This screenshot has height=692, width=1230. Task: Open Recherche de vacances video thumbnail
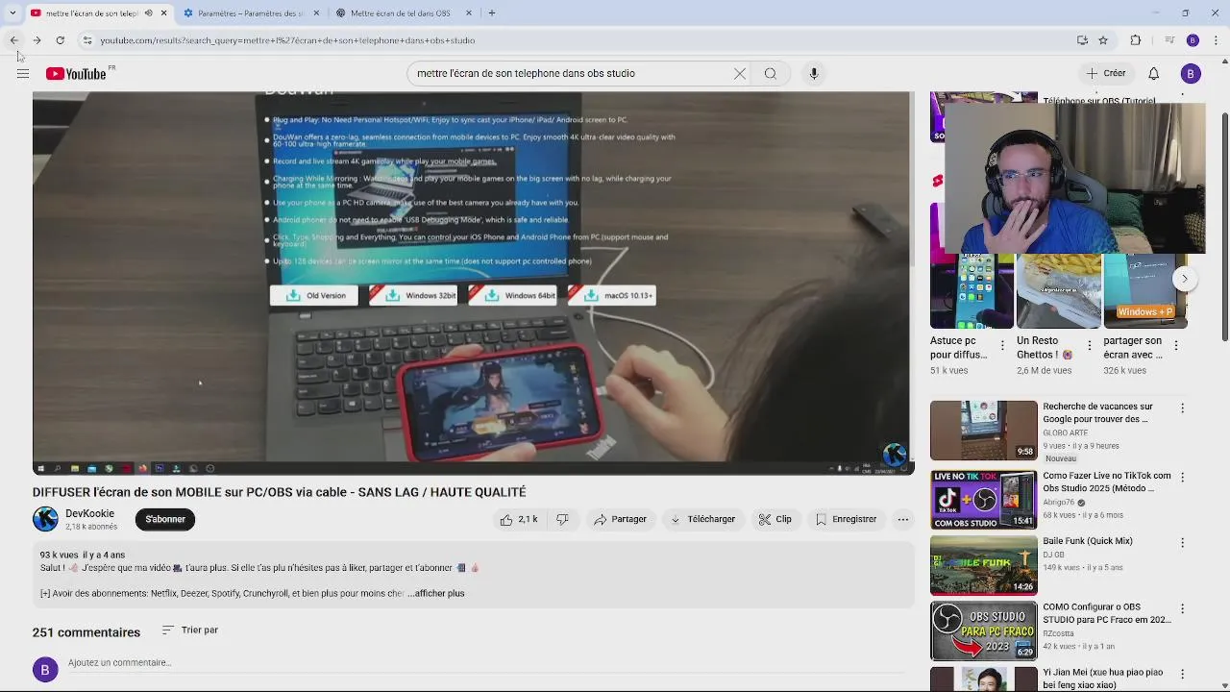coord(984,431)
